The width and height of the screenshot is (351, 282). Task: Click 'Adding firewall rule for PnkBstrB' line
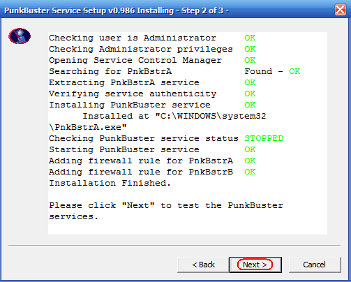click(141, 172)
